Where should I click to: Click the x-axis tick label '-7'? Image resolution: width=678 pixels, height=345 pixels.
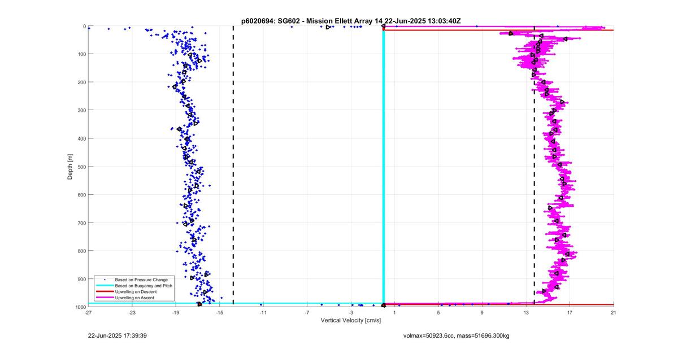[x=307, y=312]
